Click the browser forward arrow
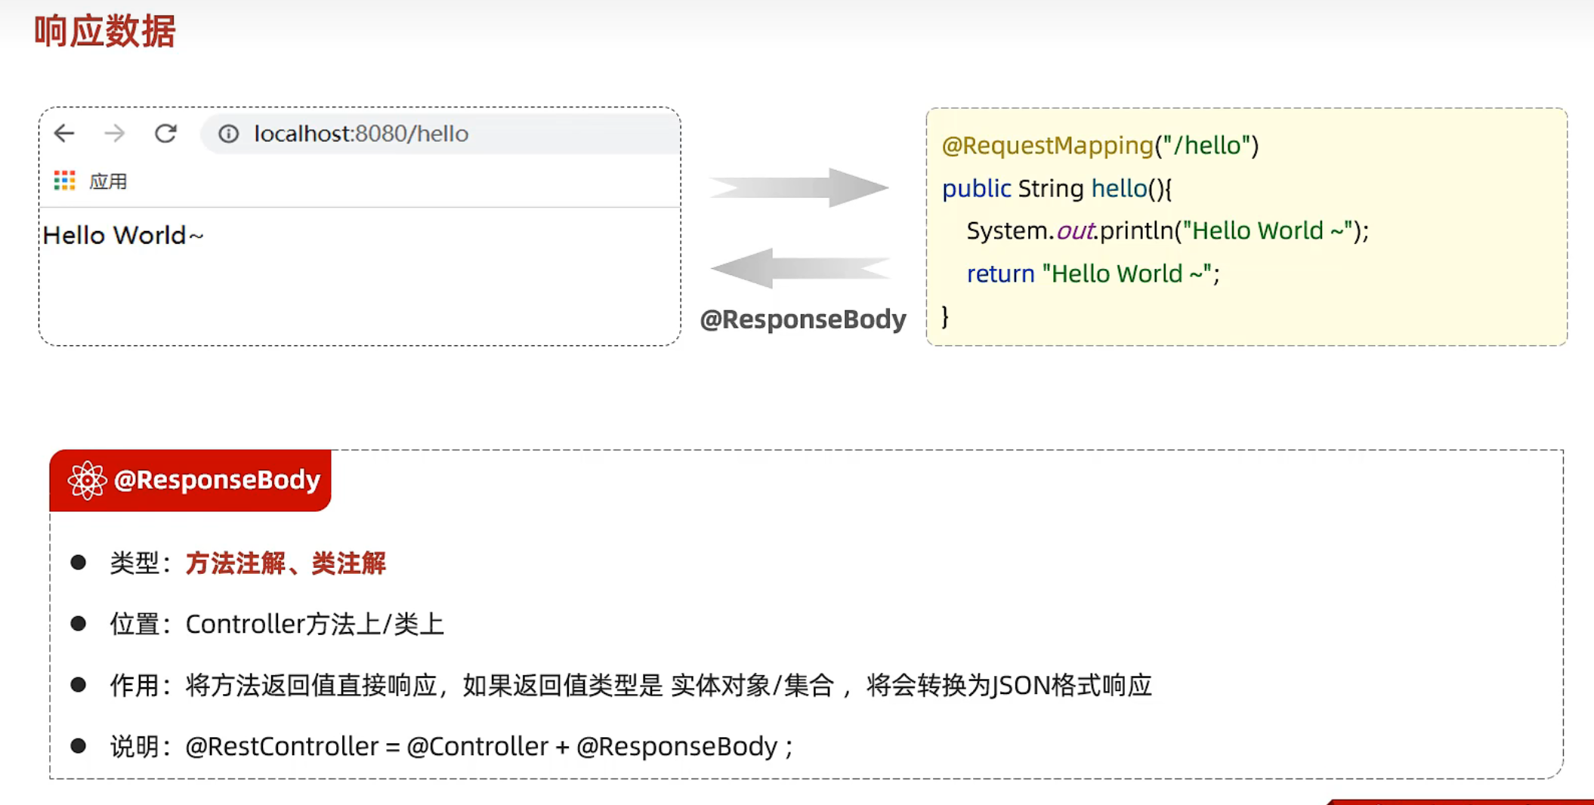This screenshot has height=805, width=1594. [115, 134]
